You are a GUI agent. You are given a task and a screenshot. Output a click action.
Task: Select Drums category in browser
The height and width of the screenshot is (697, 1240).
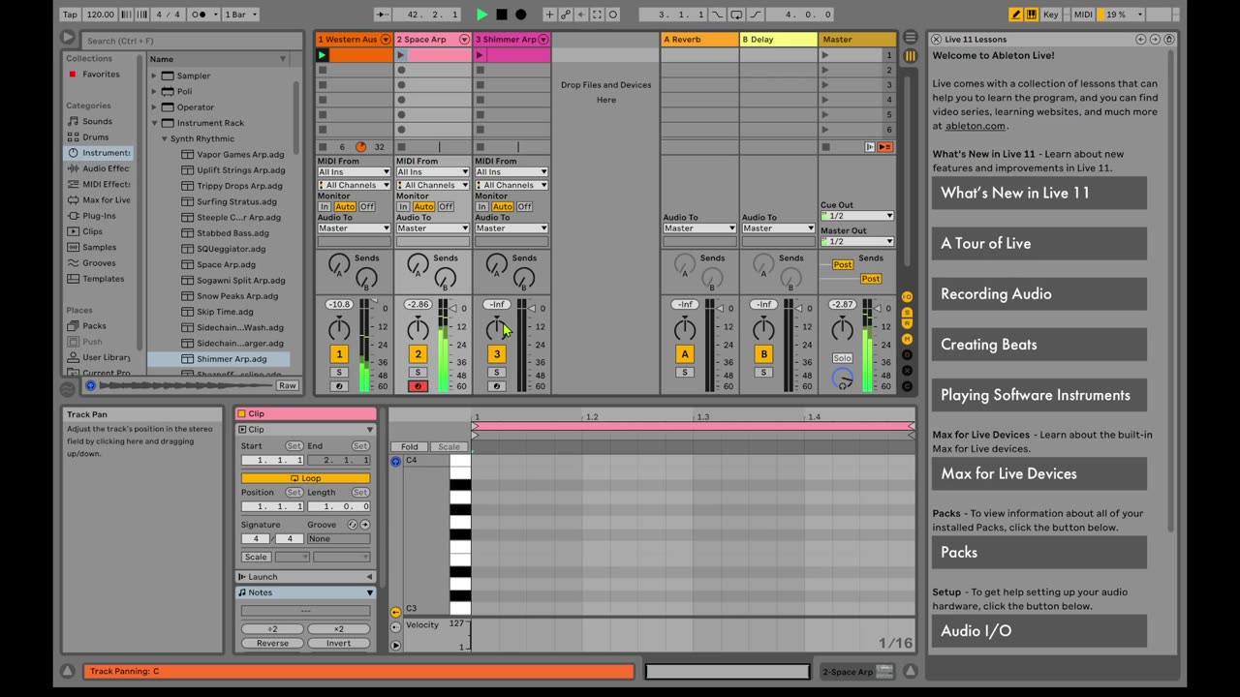click(95, 136)
